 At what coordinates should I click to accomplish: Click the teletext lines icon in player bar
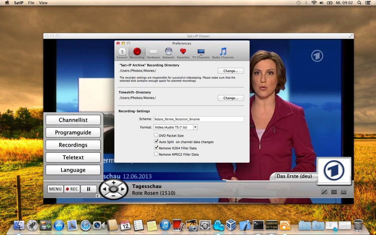click(334, 192)
